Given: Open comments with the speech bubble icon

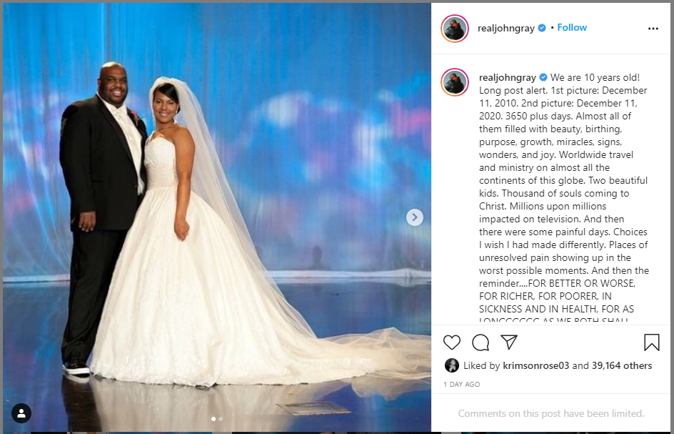Looking at the screenshot, I should click(x=480, y=342).
